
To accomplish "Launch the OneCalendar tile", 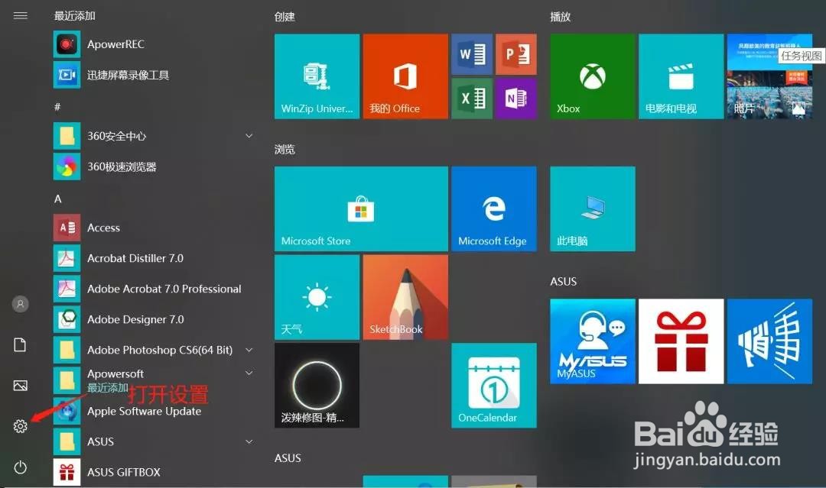I will 494,386.
